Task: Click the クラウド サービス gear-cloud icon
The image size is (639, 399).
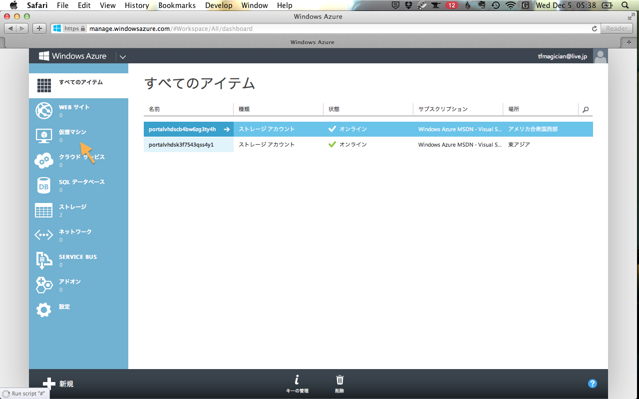Action: pos(44,160)
